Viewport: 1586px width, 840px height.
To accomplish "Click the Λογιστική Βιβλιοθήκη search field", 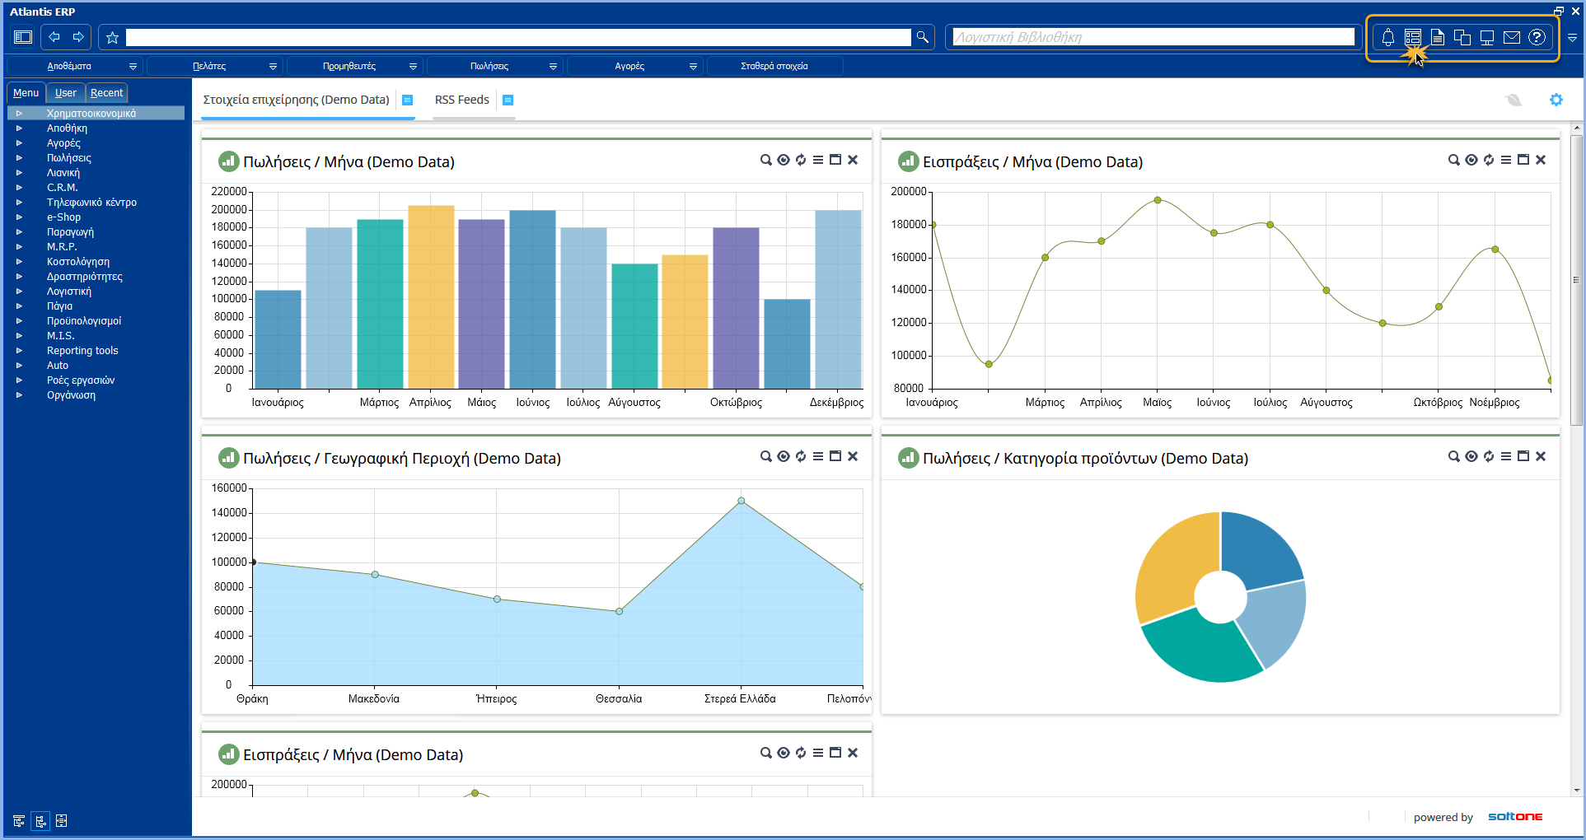I will click(x=1152, y=37).
